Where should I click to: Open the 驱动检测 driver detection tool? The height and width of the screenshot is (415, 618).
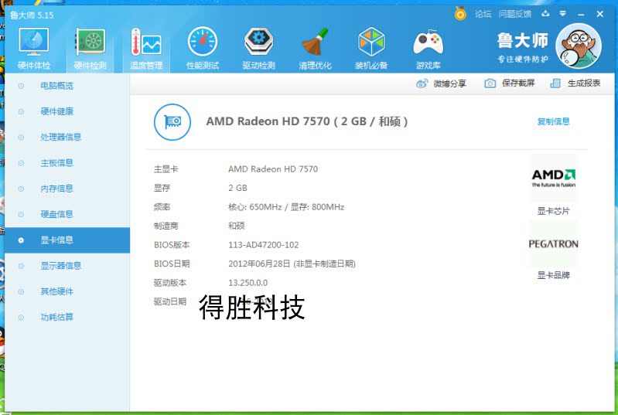258,49
